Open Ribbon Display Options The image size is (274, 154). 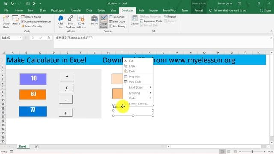pos(239,3)
